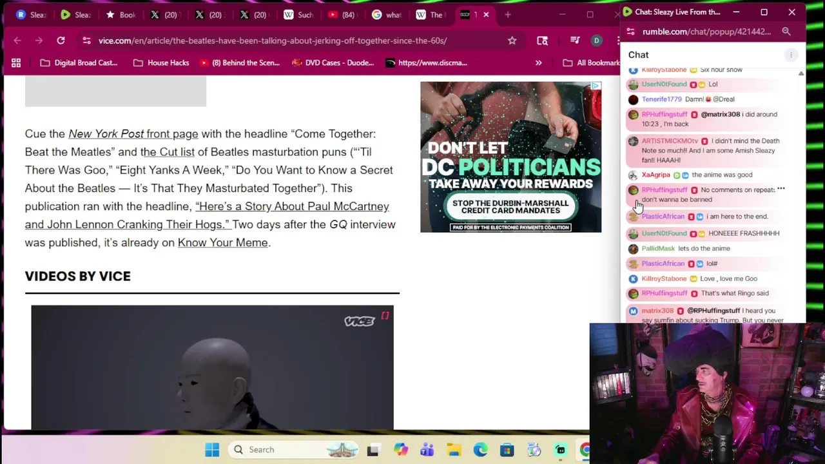Open the DVD Cases - Duode... bookmark
Viewport: 825px width, 464px height.
pyautogui.click(x=333, y=63)
